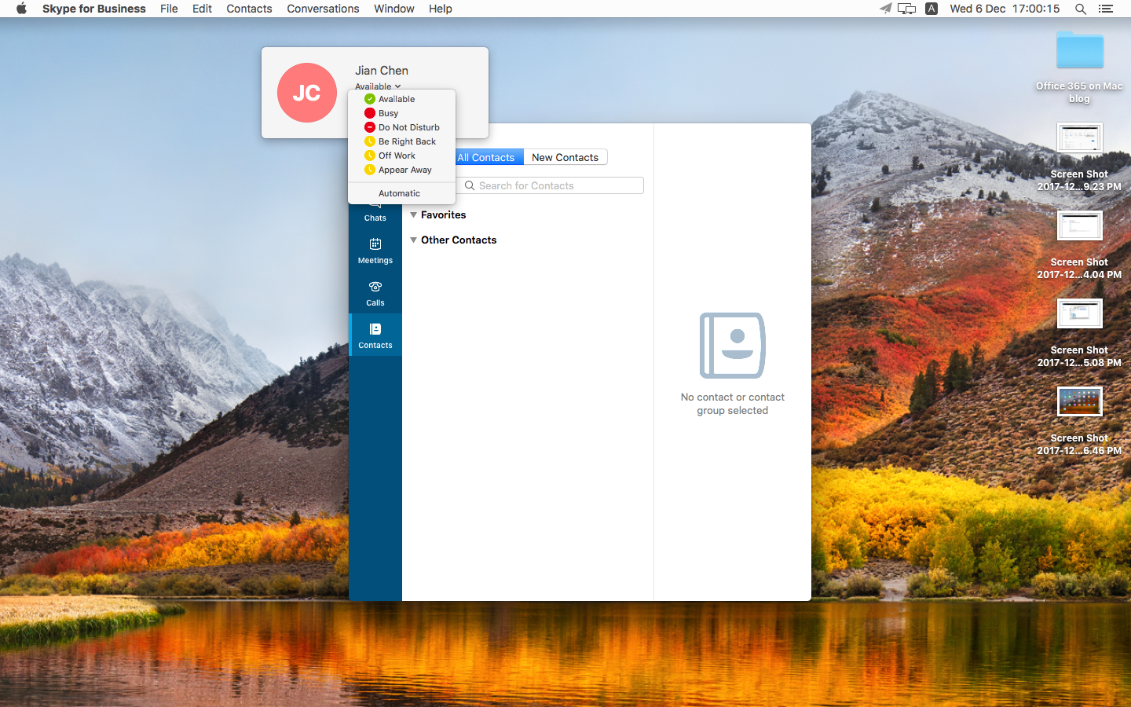Open the Contacts menu in menu bar

coord(249,9)
